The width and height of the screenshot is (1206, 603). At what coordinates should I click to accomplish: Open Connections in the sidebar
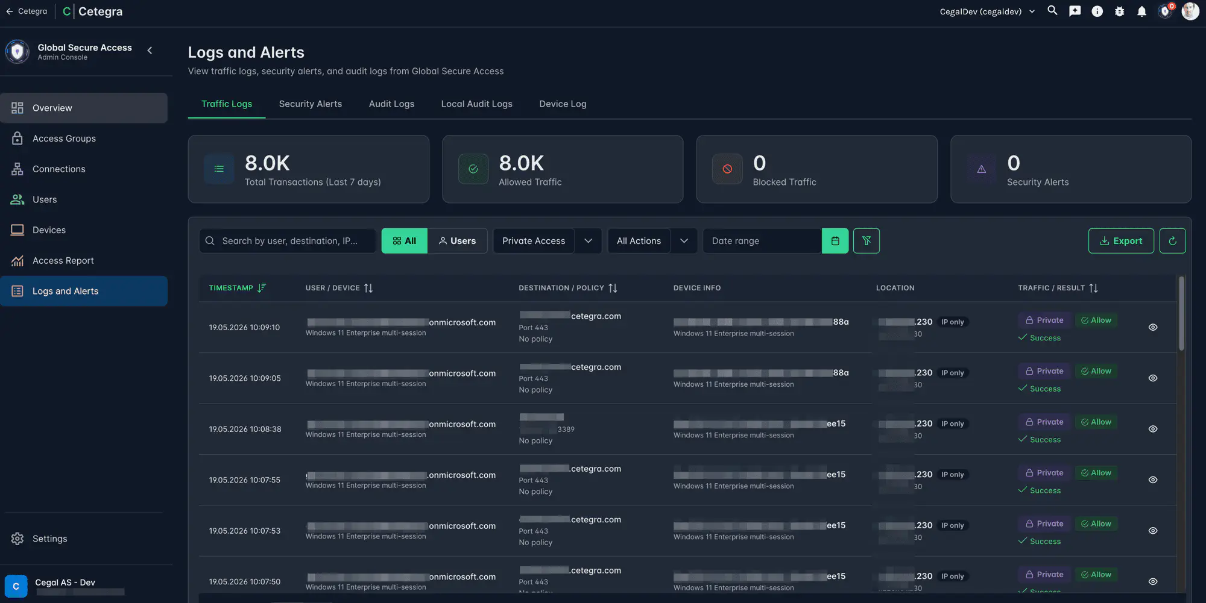[84, 169]
